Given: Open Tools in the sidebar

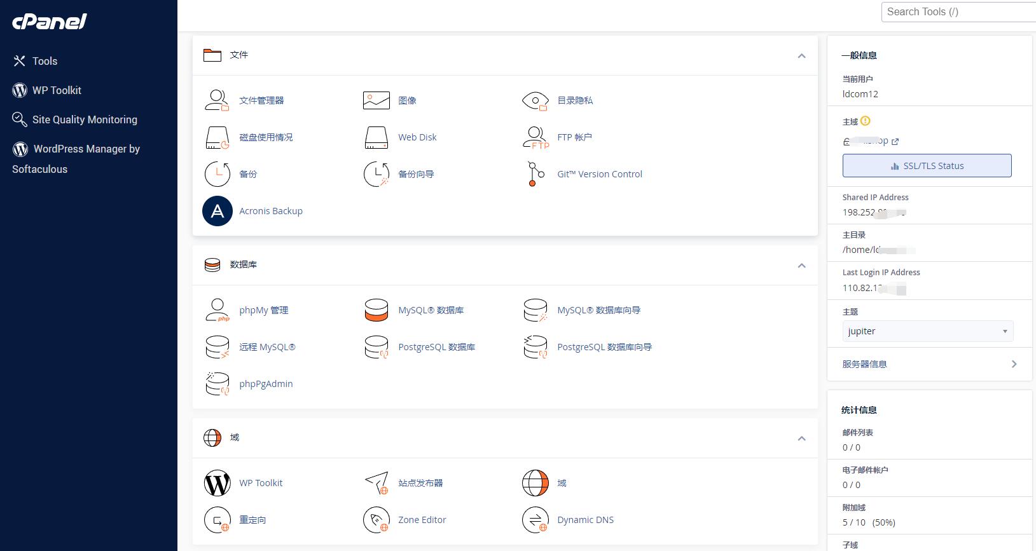Looking at the screenshot, I should tap(35, 61).
